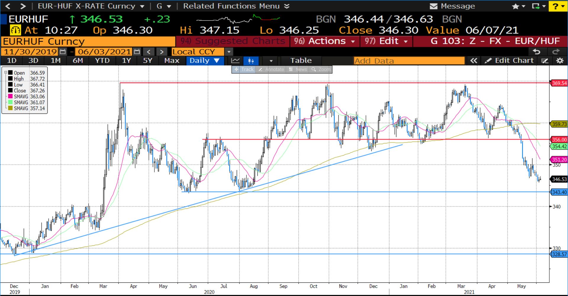This screenshot has width=568, height=296.
Task: Open the G function dropdown
Action: click(169, 6)
